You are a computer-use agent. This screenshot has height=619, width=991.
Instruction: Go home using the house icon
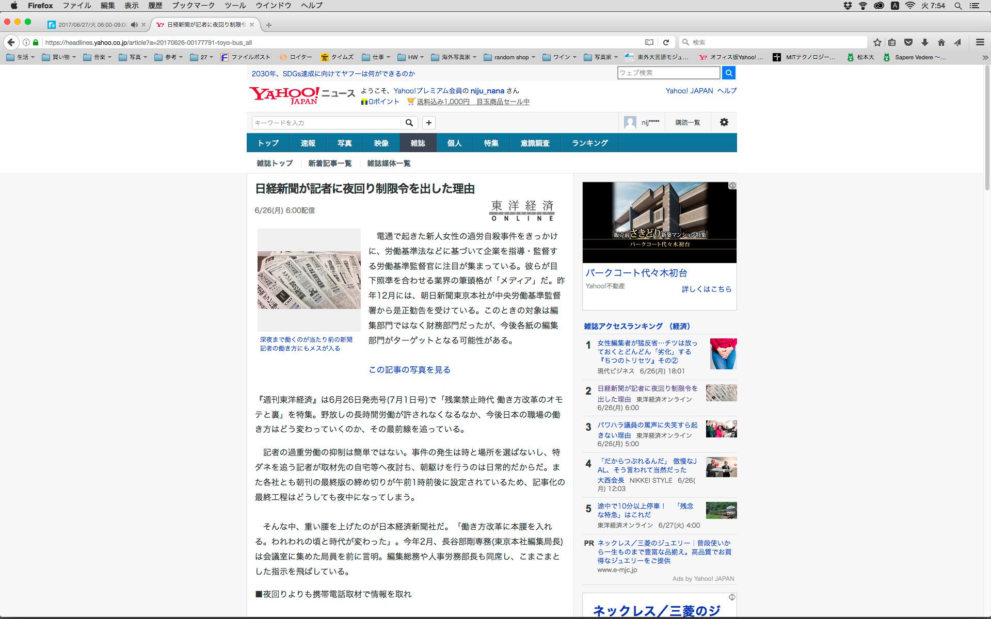941,42
